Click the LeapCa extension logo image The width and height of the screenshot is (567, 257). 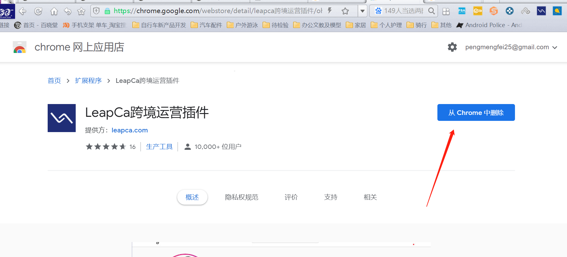tap(62, 118)
